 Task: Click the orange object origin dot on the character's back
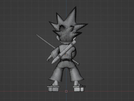(x=66, y=55)
